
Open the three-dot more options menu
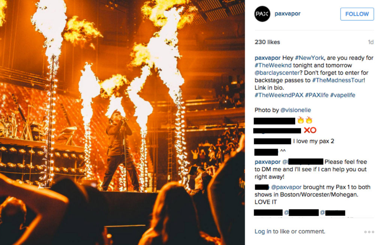coord(369,232)
